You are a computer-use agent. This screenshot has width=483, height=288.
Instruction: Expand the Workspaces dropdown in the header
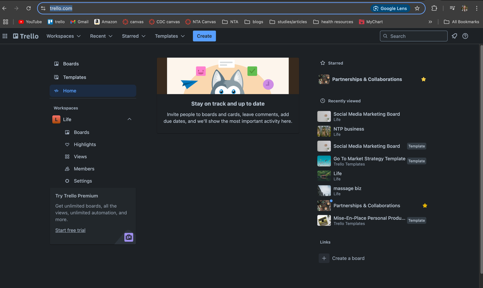pyautogui.click(x=63, y=36)
